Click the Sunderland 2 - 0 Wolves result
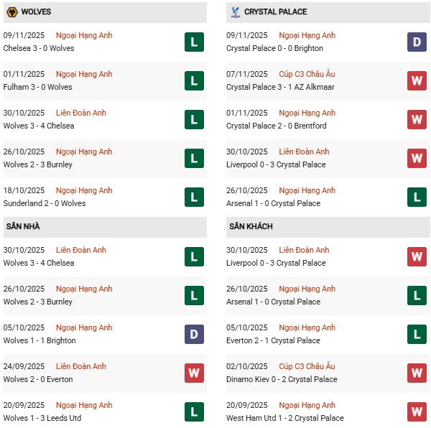Viewport: 431px width, 428px height. tap(45, 203)
